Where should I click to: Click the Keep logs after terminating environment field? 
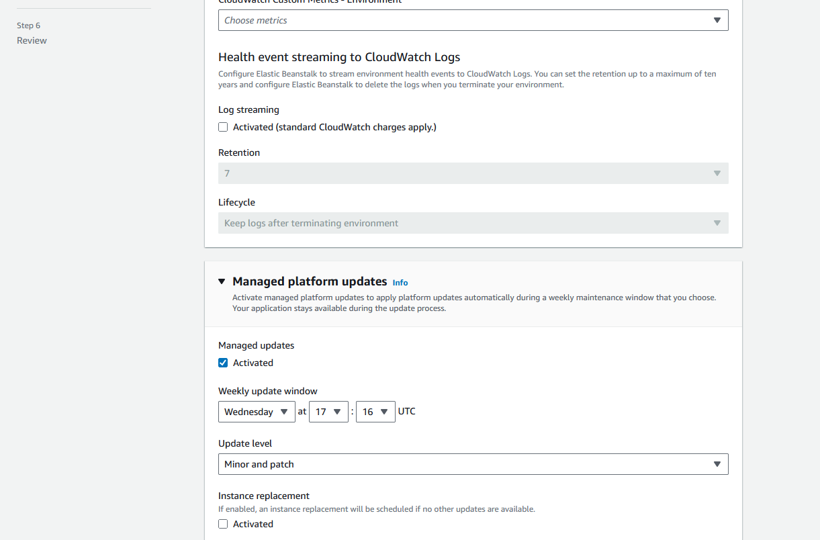coord(463,223)
